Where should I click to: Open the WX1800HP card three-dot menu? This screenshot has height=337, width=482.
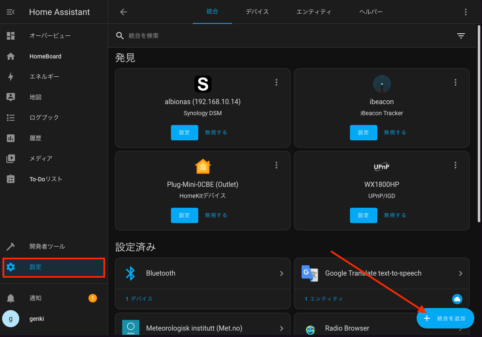(x=456, y=165)
